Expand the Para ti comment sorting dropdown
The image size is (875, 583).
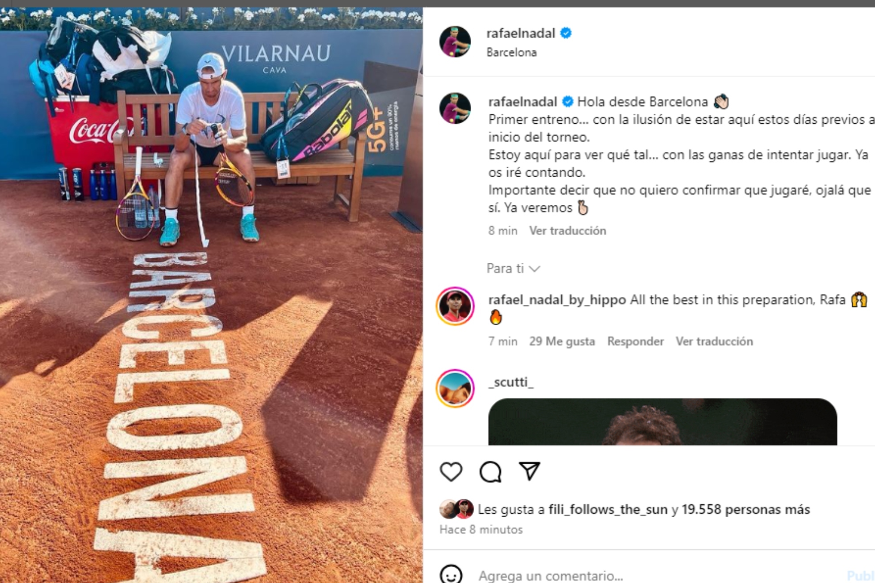(513, 269)
